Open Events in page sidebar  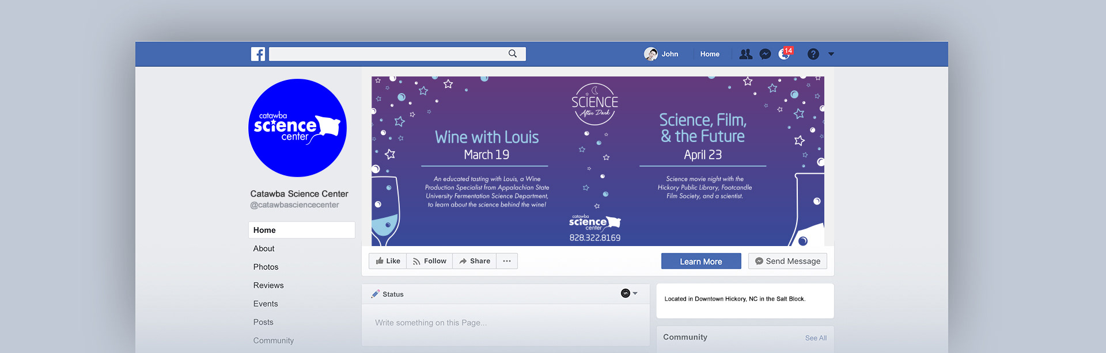[x=266, y=304]
